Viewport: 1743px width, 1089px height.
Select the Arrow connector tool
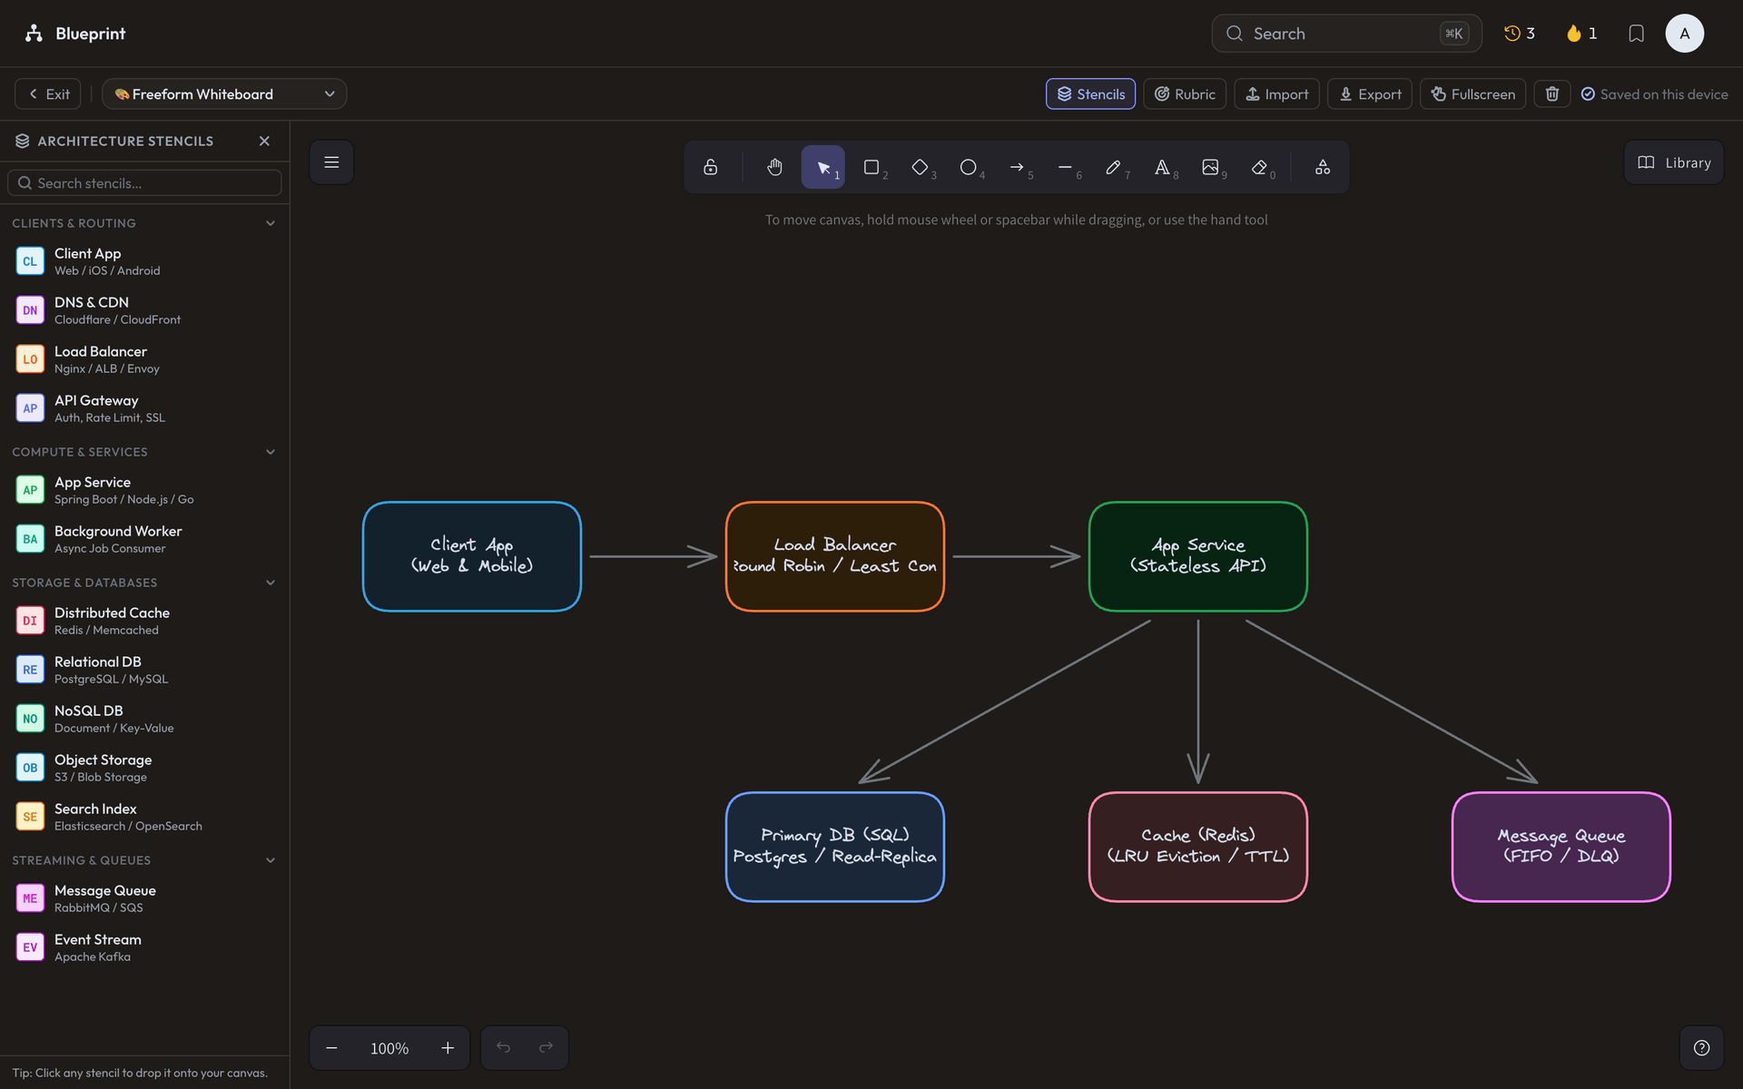click(x=1017, y=167)
